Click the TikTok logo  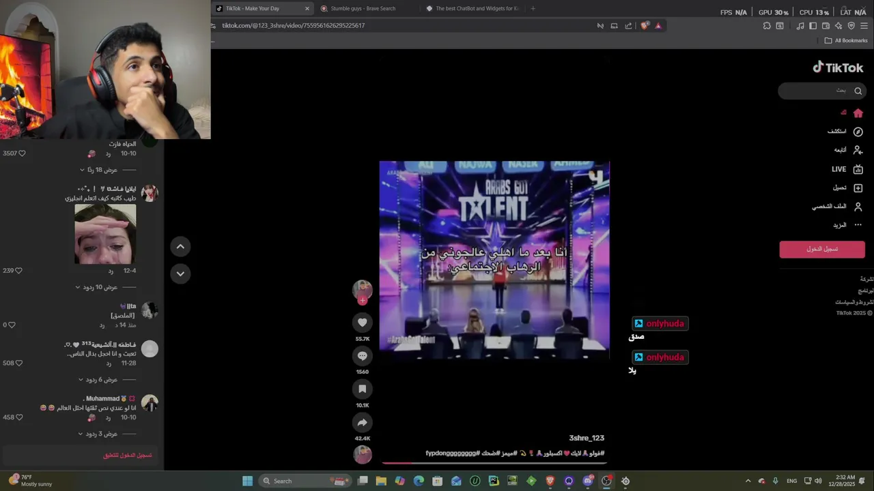click(838, 67)
